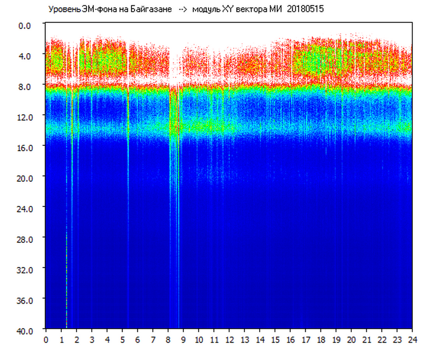This screenshot has height=351, width=427.
Task: Click the date 20180515 in the title
Action: [305, 9]
